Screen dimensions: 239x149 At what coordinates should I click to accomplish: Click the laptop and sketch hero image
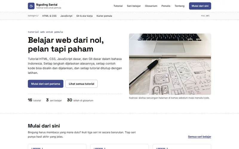point(170,64)
